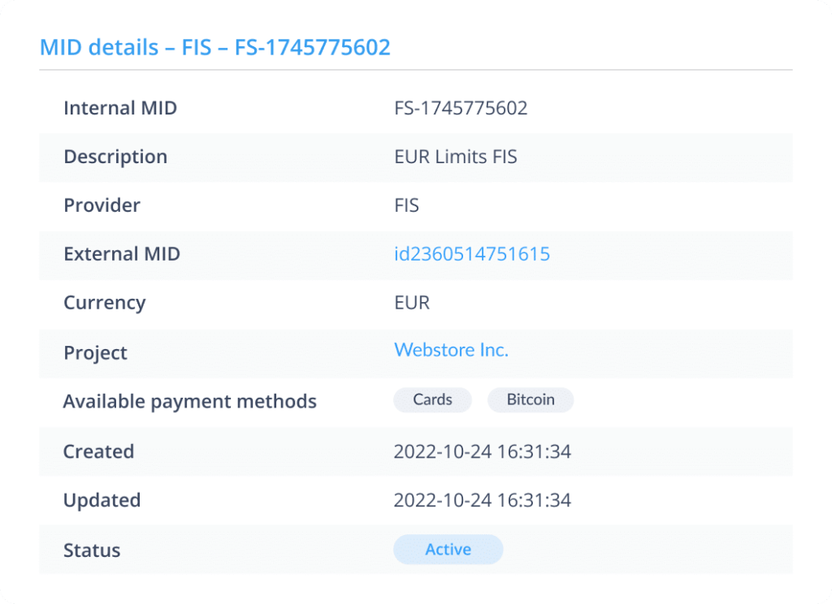The width and height of the screenshot is (832, 604).
Task: Select the Bitcoin payment method tag
Action: coord(530,399)
